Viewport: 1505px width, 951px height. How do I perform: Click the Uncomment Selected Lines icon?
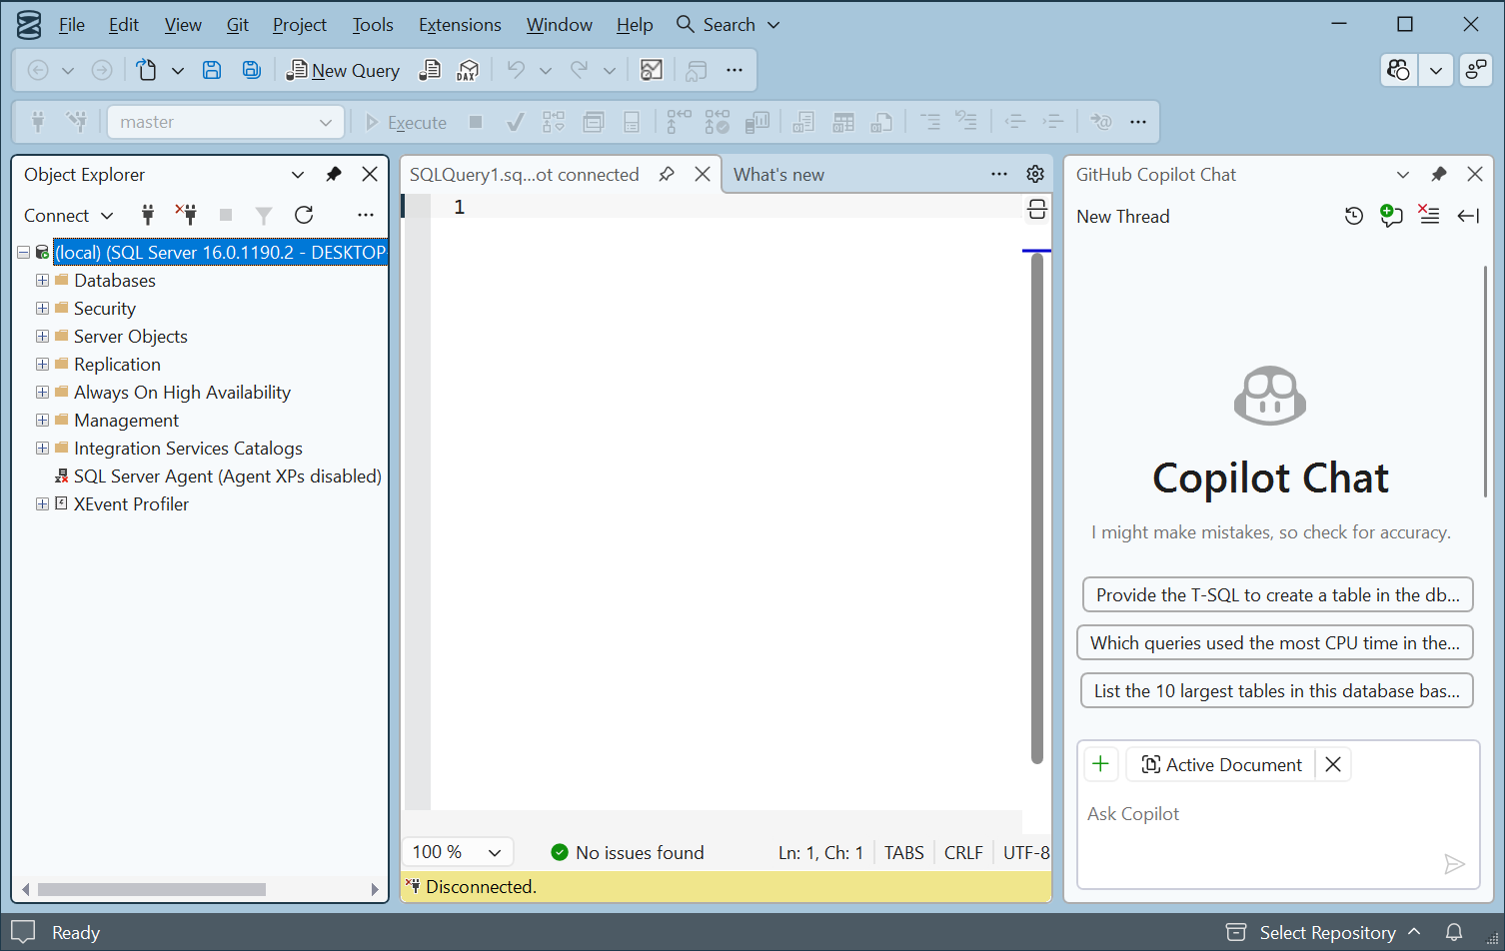click(966, 122)
